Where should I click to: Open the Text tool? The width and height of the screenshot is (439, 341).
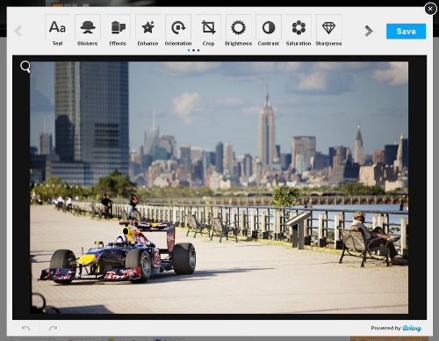click(57, 31)
